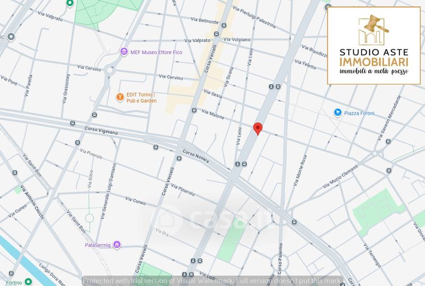Click the Piazza Foroni place label
This screenshot has width=425, height=286.
coord(360,113)
